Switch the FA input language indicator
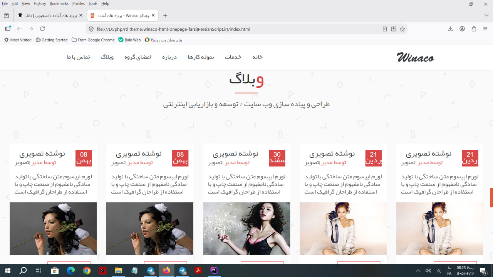The height and width of the screenshot is (277, 493). pyautogui.click(x=449, y=271)
